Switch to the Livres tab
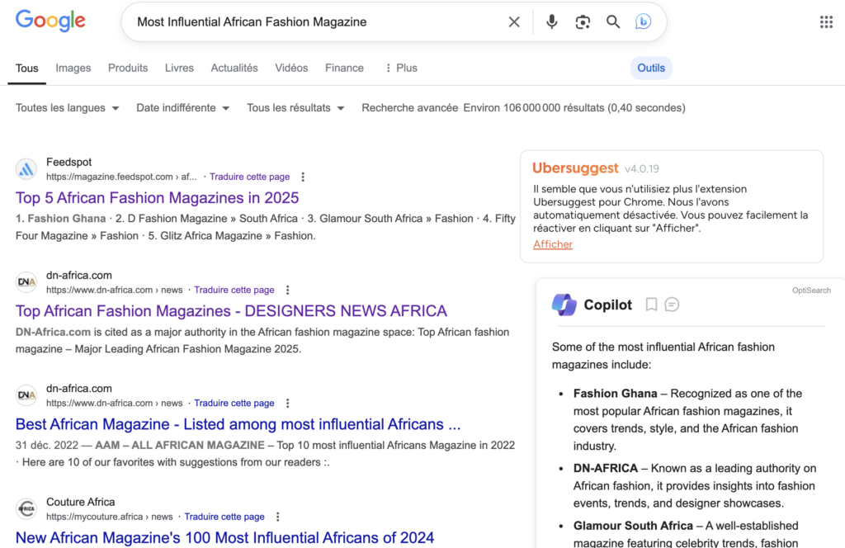This screenshot has width=845, height=548. [179, 68]
